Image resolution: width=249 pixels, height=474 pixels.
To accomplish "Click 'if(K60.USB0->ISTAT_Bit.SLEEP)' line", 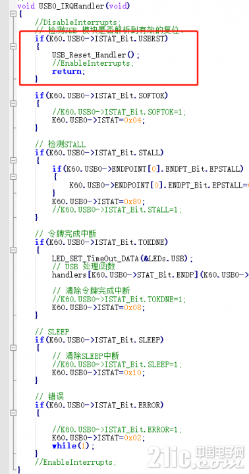I will tap(99, 340).
